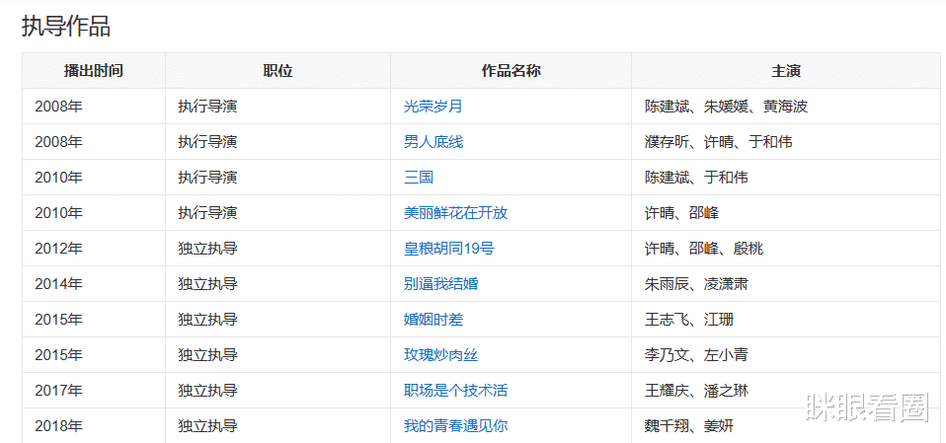Click the cast cell 王耀庆、潘之琳
This screenshot has height=443, width=946.
(x=696, y=391)
